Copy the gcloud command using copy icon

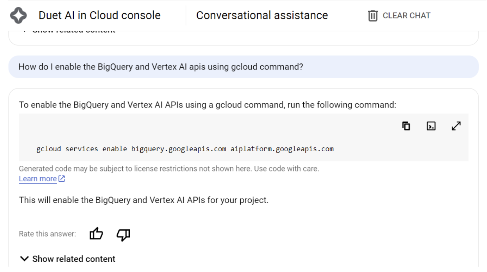406,127
